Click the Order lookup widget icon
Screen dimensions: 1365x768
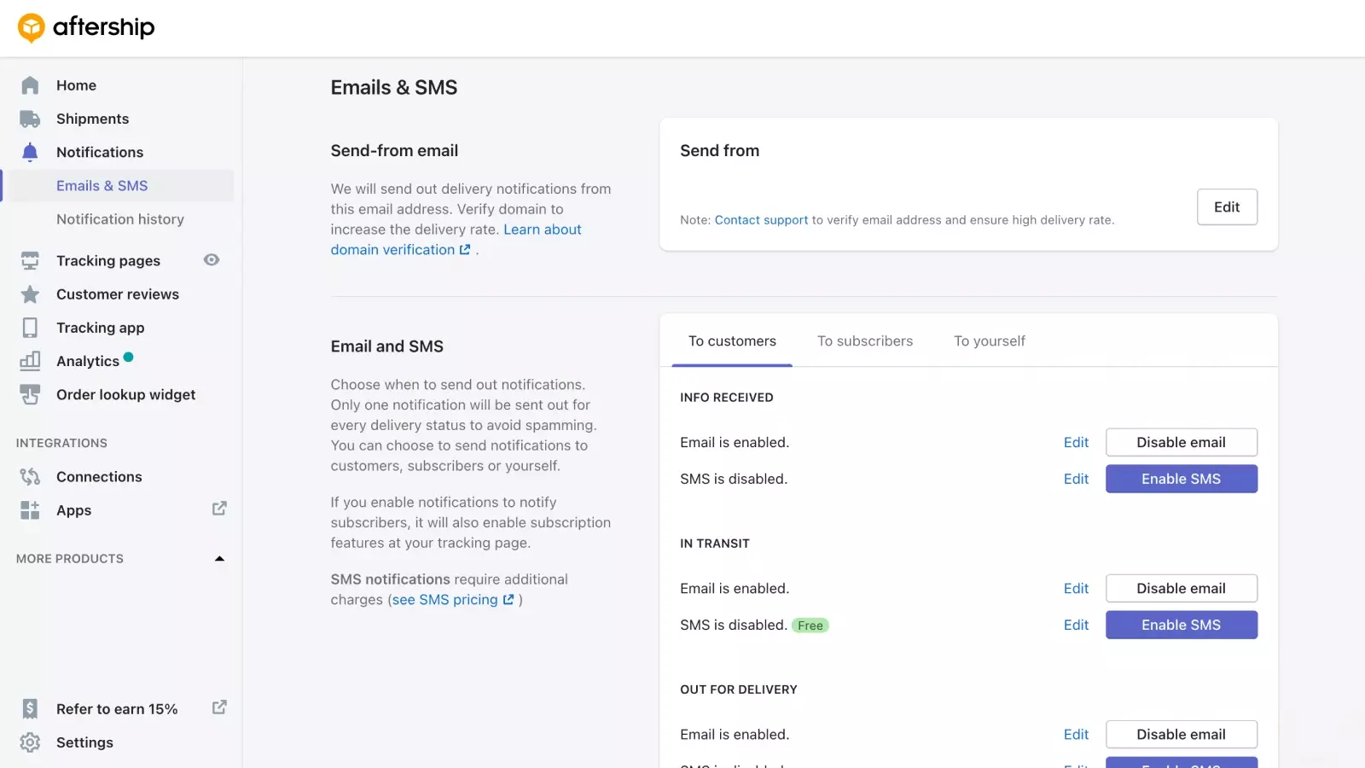tap(30, 394)
